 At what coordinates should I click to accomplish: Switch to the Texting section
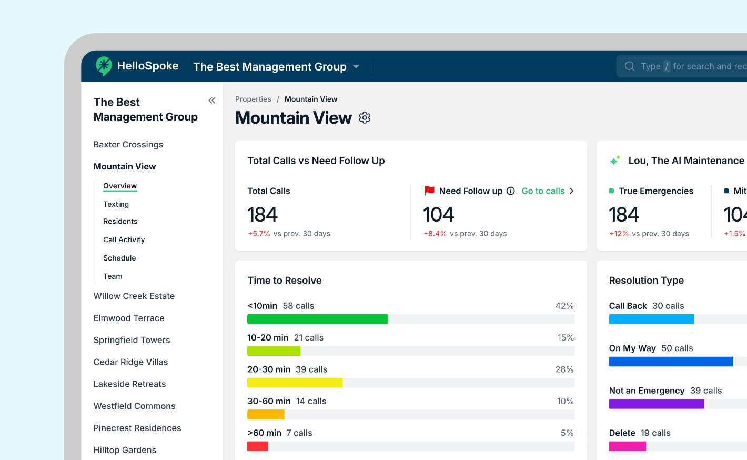point(116,204)
